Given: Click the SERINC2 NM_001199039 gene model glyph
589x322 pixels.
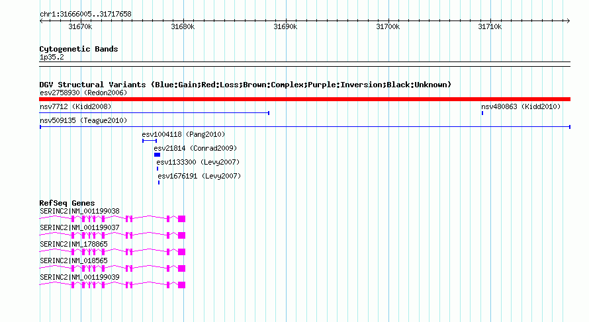Looking at the screenshot, I should tap(113, 285).
